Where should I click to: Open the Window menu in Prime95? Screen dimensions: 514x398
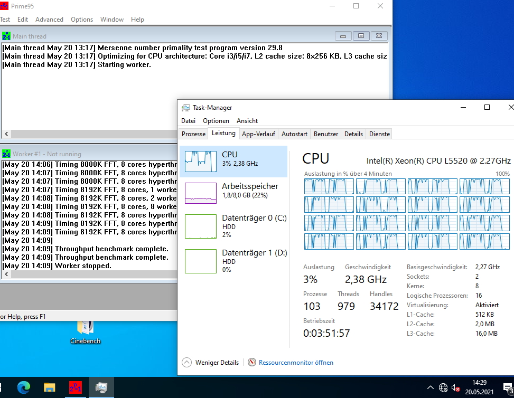(x=112, y=20)
